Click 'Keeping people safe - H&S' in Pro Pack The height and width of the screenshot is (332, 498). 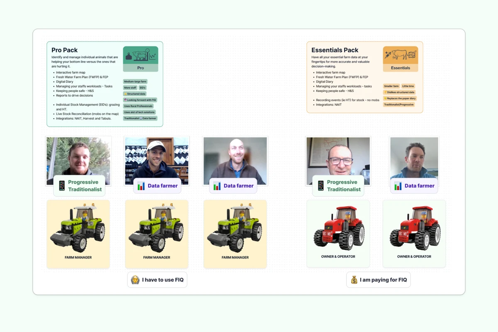pyautogui.click(x=76, y=91)
